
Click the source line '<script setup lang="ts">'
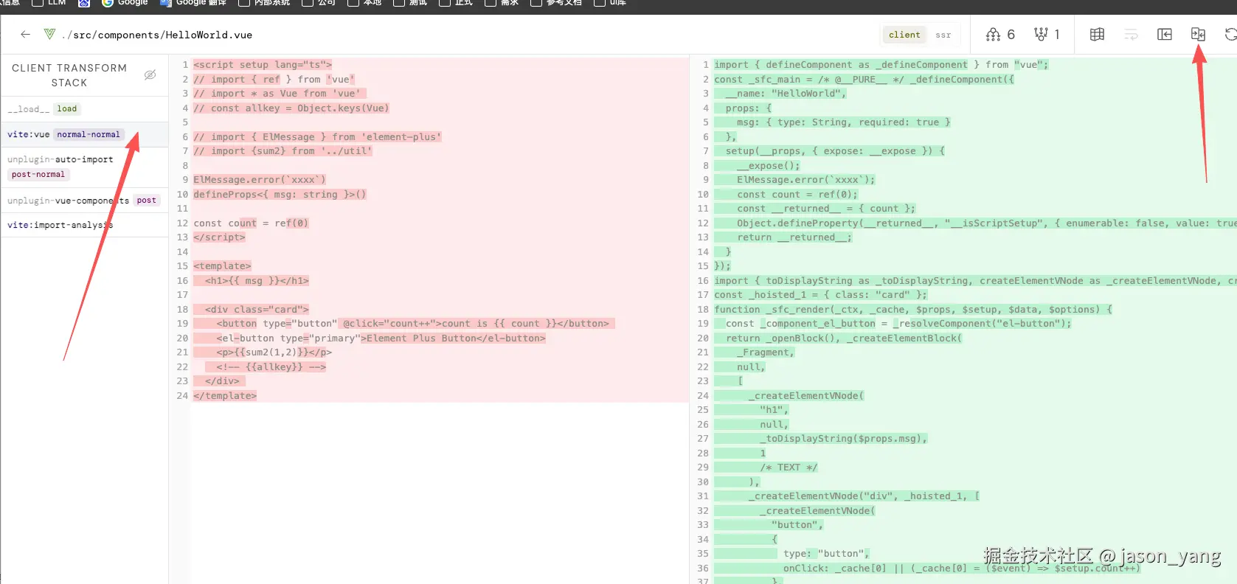click(263, 65)
